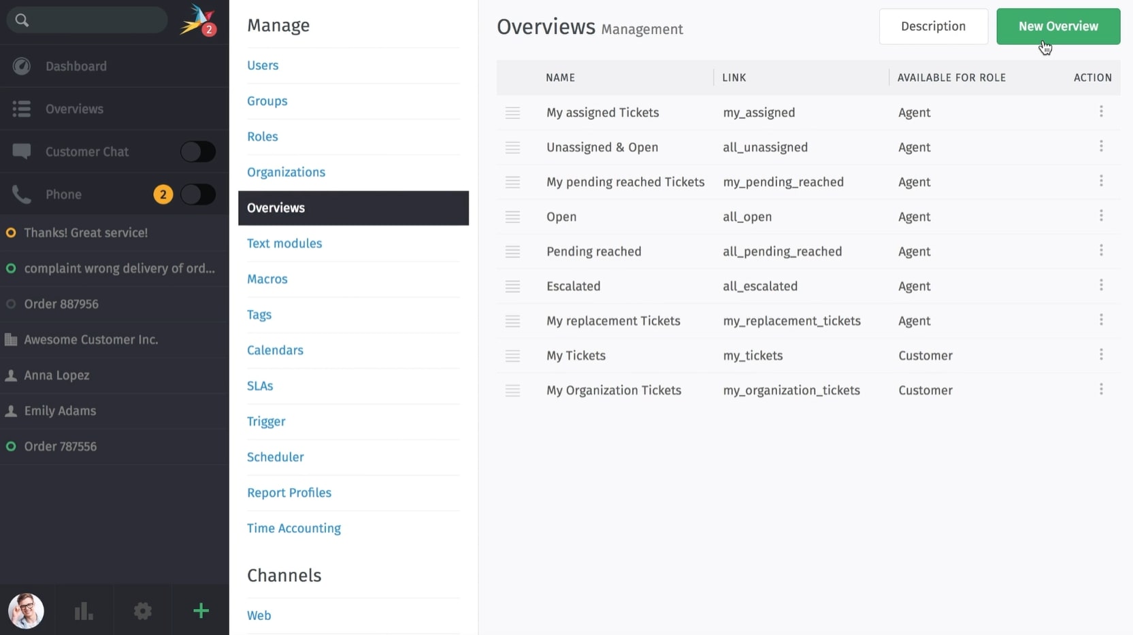Open admin settings via the gear icon
The image size is (1133, 635).
pyautogui.click(x=142, y=610)
